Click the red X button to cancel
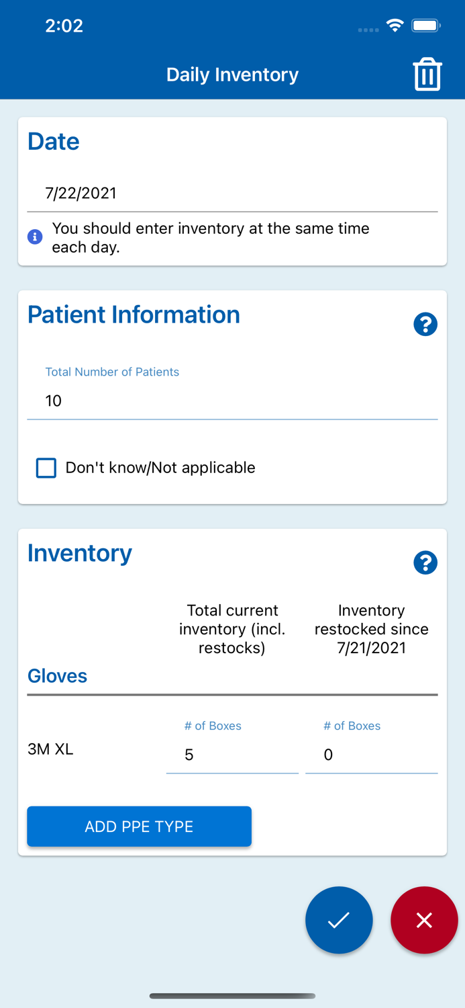The image size is (465, 1008). (424, 920)
